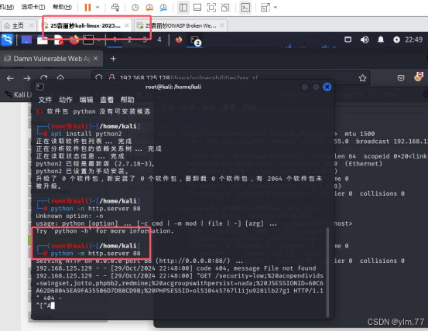
Task: Toggle the thumbnail bar view
Action: tap(197, 8)
